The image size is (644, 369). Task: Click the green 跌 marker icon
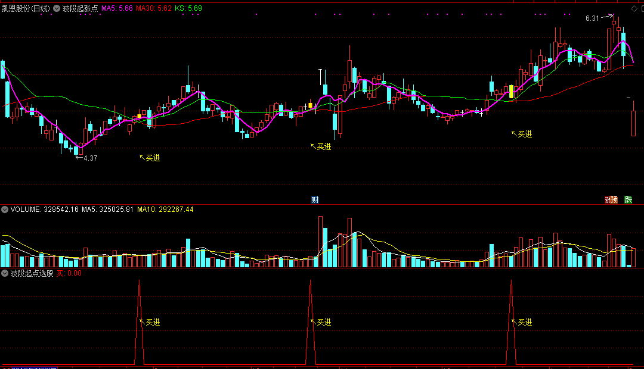click(628, 199)
